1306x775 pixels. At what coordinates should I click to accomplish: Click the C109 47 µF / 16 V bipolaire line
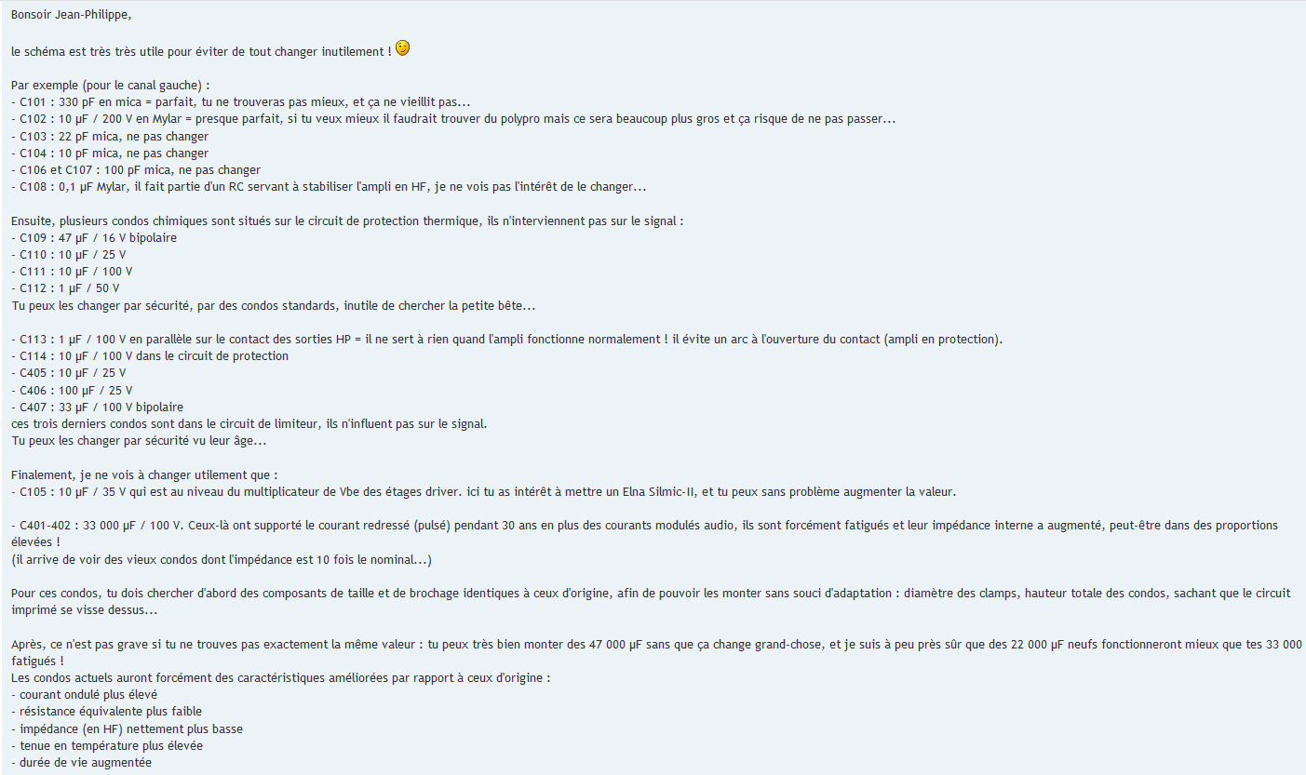(94, 237)
